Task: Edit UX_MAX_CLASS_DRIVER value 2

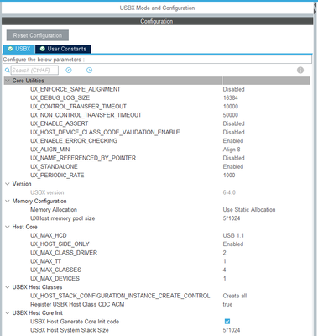Action: point(224,253)
